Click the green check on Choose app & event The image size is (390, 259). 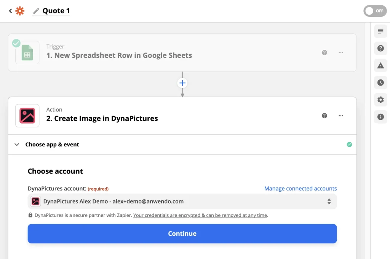(x=349, y=145)
